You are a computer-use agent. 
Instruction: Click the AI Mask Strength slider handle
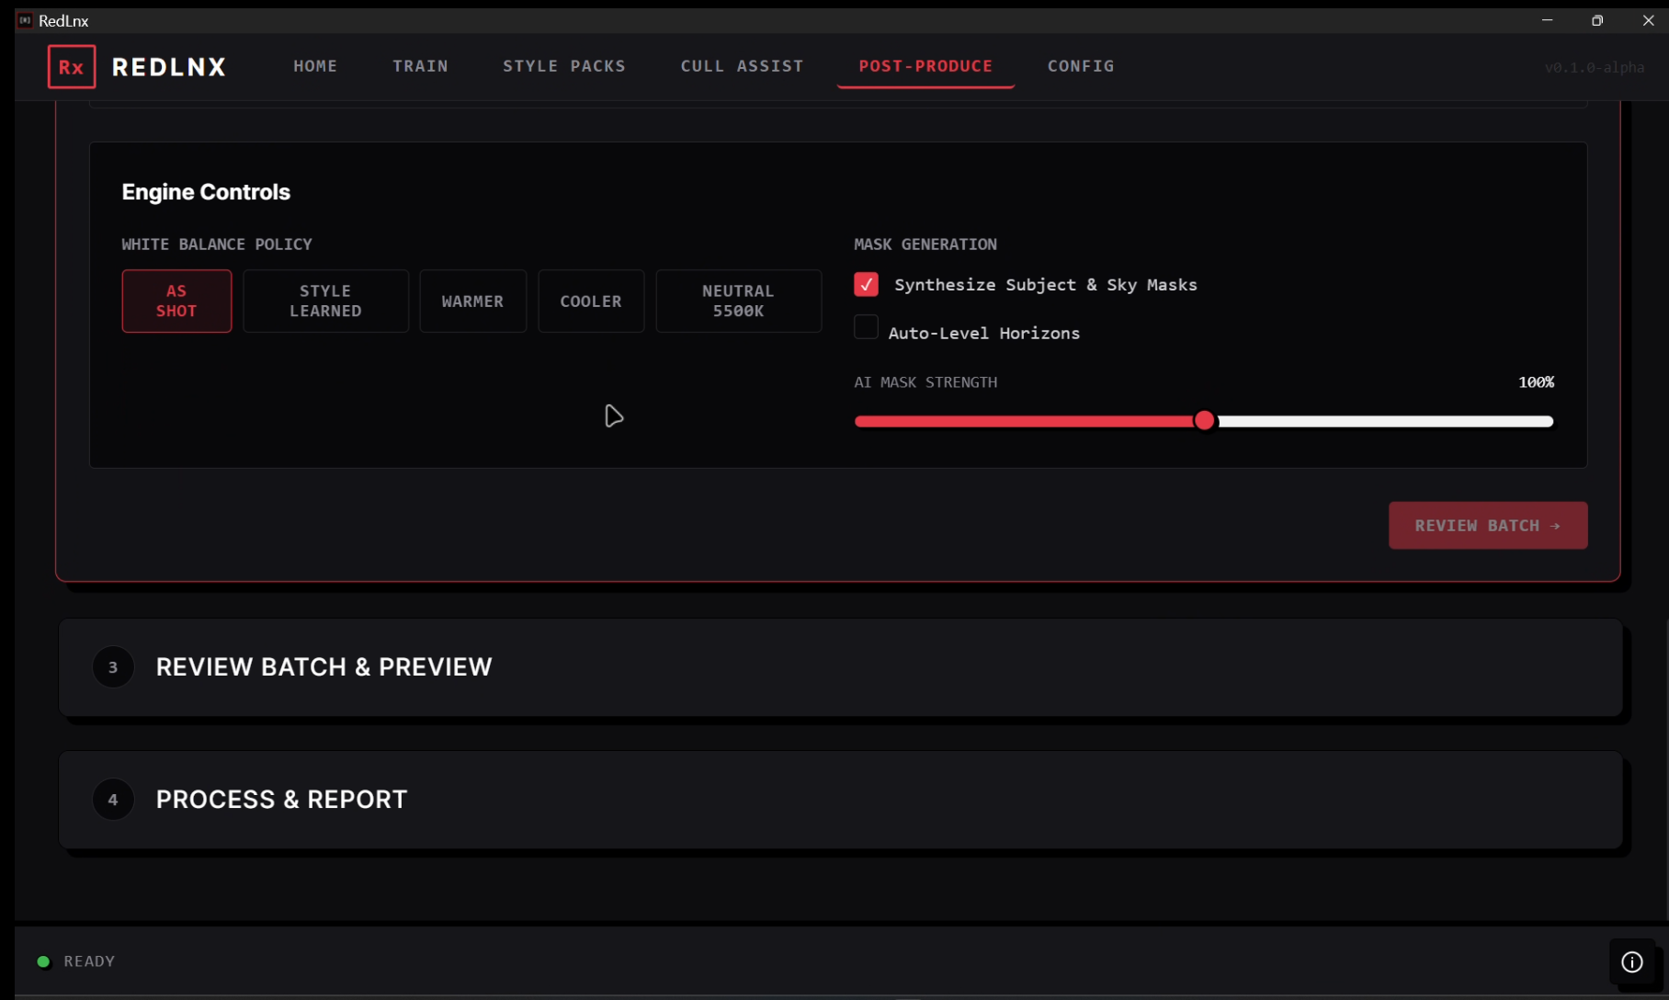pos(1205,420)
